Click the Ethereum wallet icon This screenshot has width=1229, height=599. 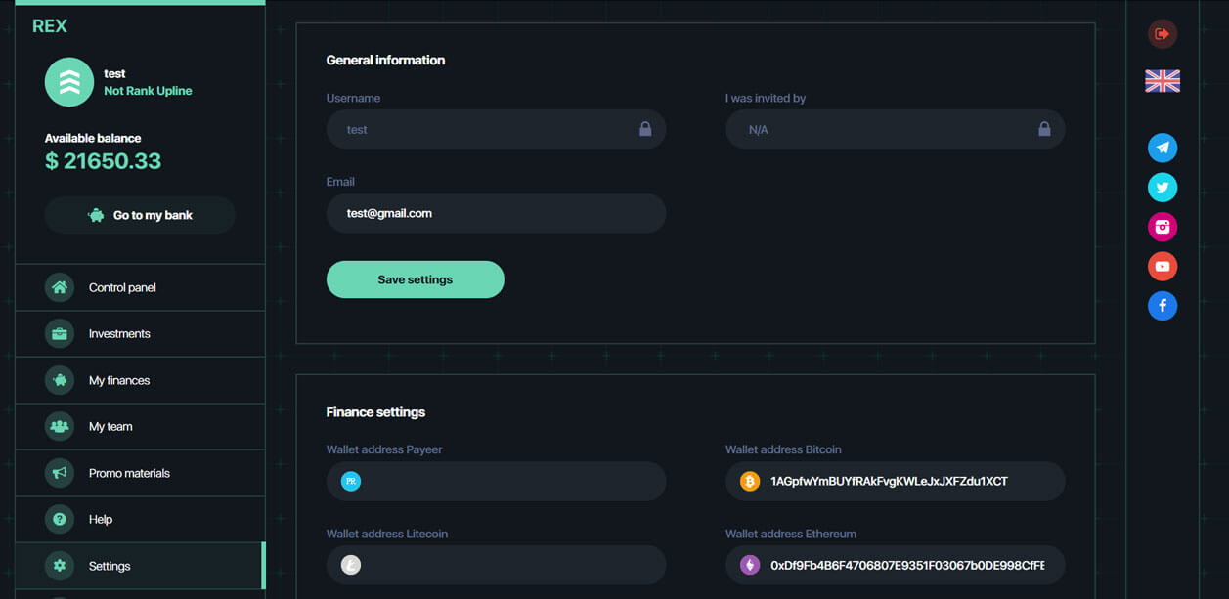750,565
